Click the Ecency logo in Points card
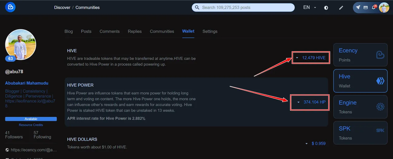 (x=380, y=55)
